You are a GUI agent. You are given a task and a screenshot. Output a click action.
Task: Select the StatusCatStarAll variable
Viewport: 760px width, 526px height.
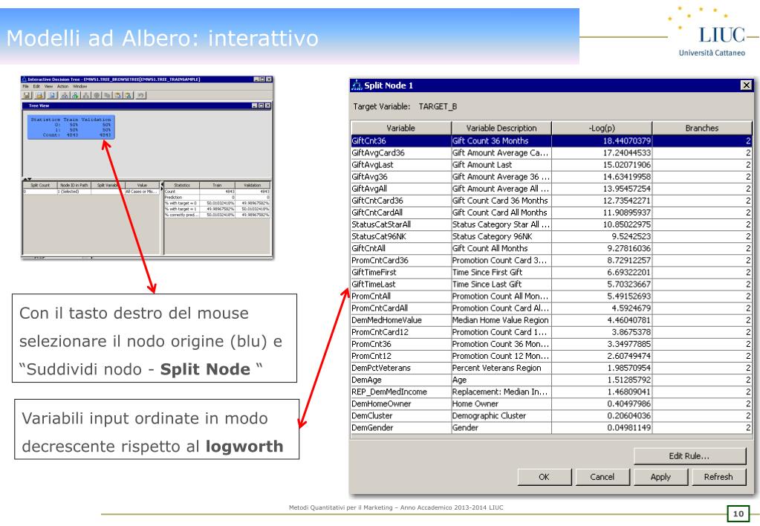[x=401, y=224]
